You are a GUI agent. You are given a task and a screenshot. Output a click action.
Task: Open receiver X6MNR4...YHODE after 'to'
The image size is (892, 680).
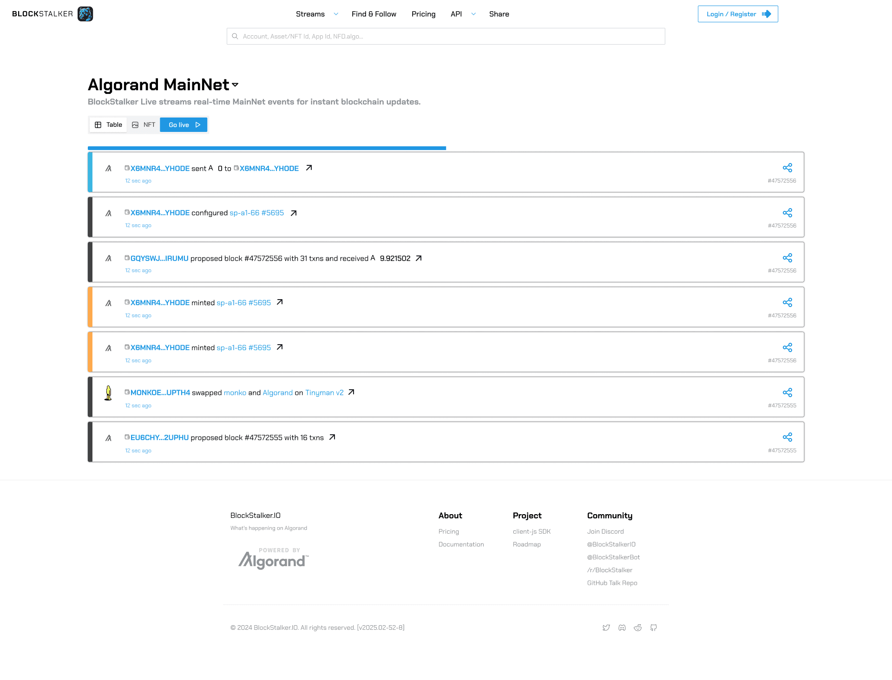coord(269,168)
